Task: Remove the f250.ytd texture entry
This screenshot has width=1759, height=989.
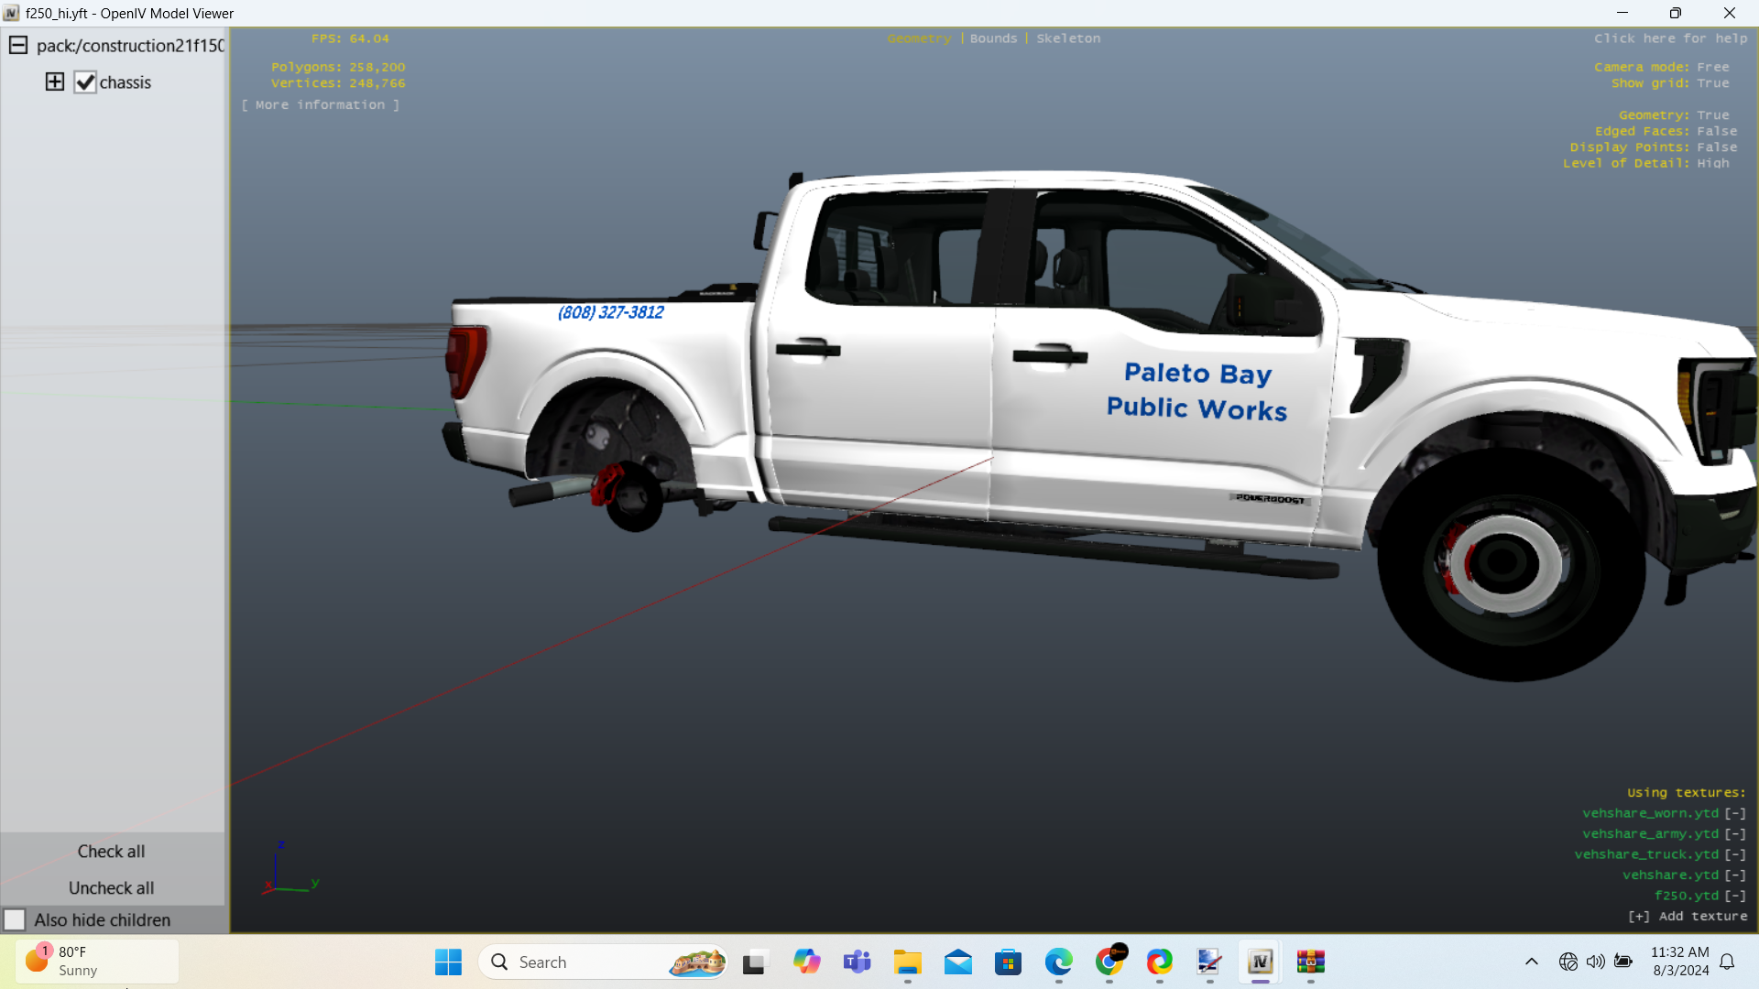Action: tap(1735, 896)
